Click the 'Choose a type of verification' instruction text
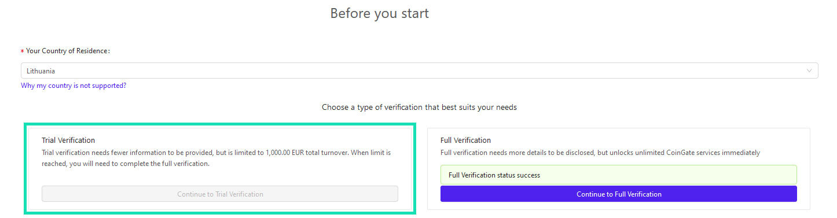 point(419,107)
